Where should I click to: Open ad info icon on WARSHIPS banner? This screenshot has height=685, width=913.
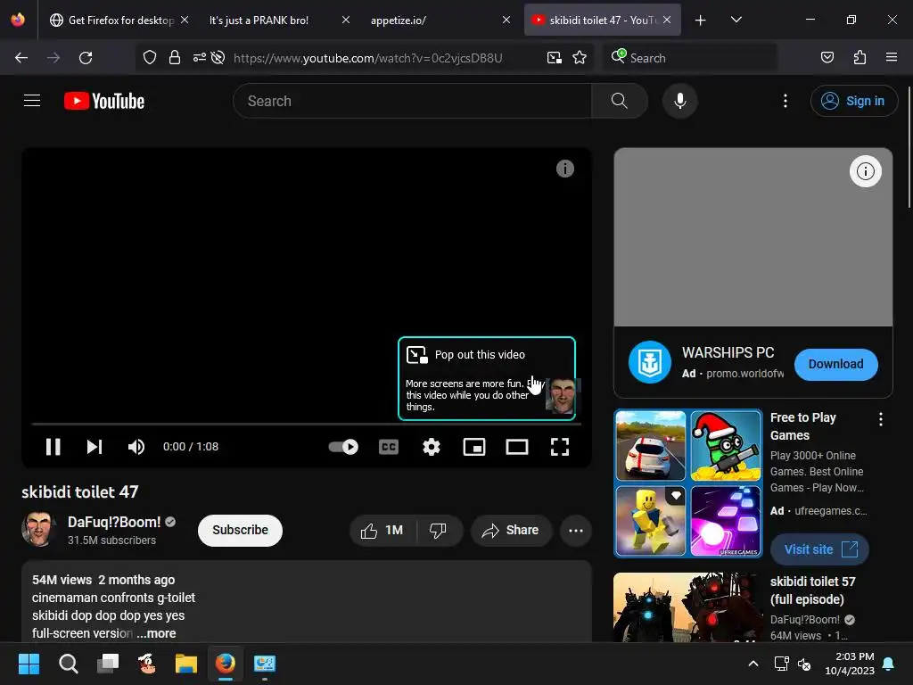pos(865,171)
